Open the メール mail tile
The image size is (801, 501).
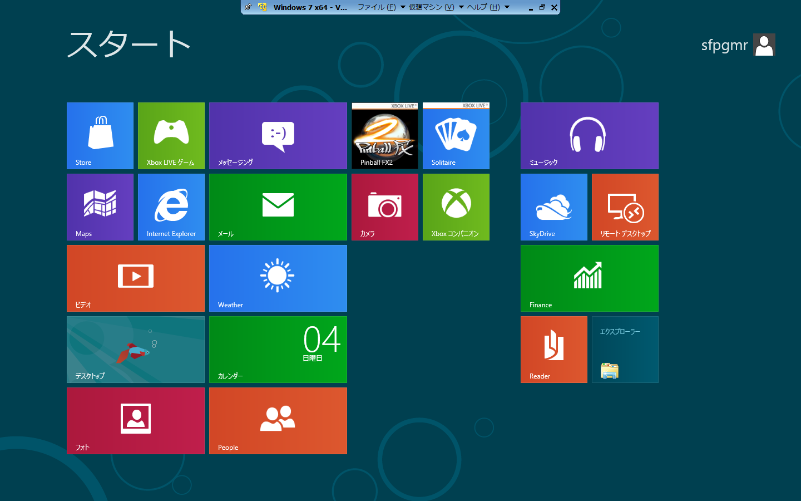pos(278,207)
